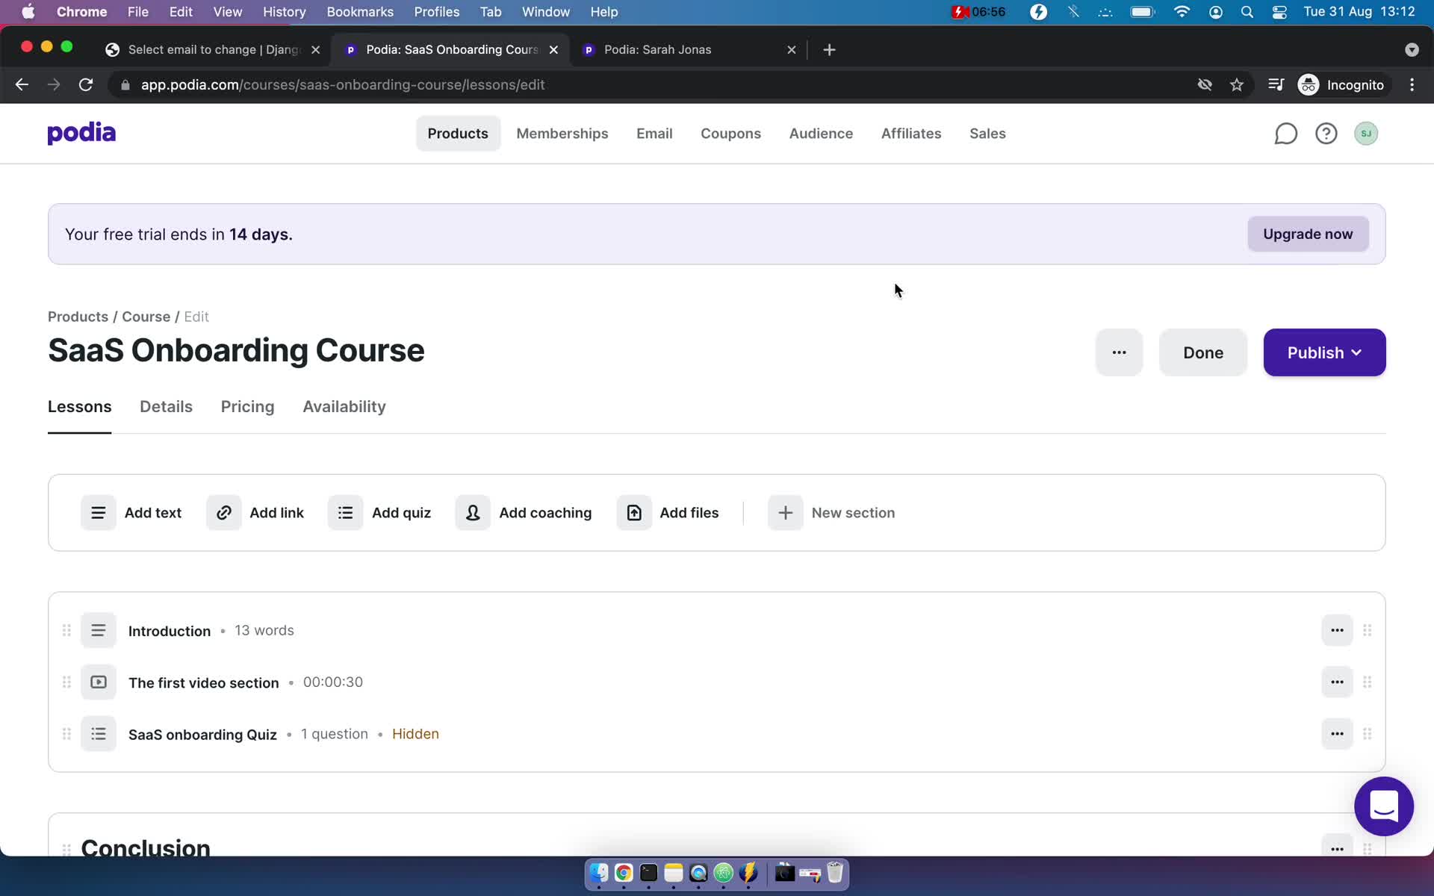Switch to the Details tab
The width and height of the screenshot is (1434, 896).
(165, 407)
